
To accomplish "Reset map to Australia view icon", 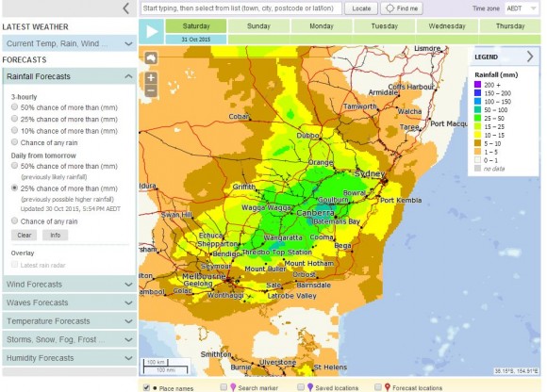I will point(151,57).
